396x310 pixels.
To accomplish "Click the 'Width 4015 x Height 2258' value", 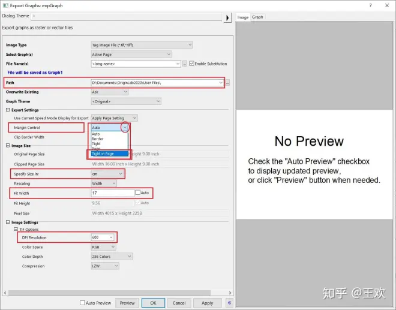I will (x=117, y=213).
